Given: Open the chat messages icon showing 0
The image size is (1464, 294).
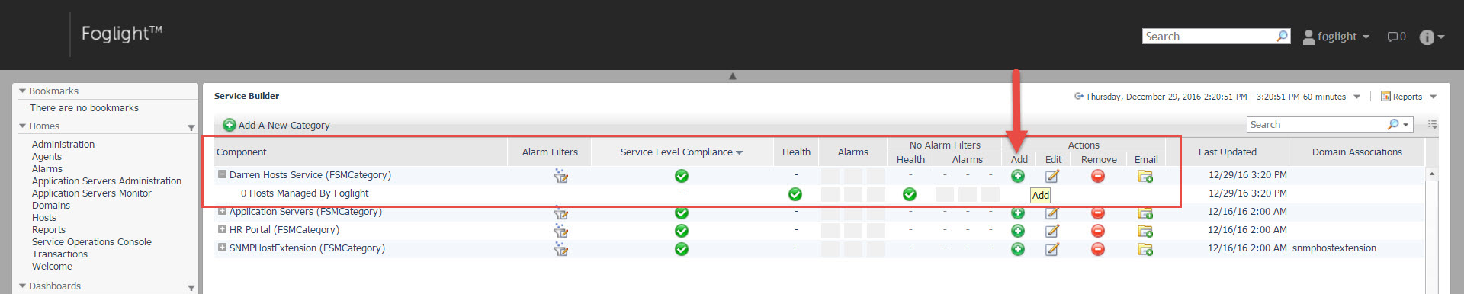Looking at the screenshot, I should [1396, 37].
